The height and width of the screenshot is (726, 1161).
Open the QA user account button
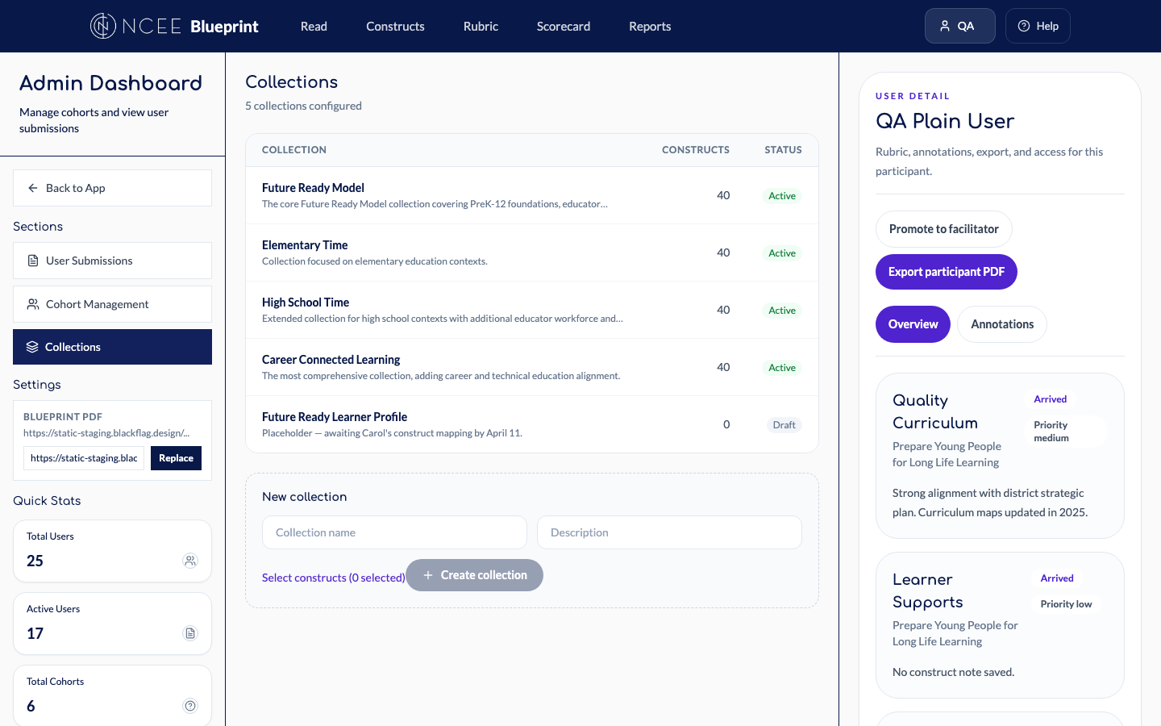click(959, 26)
